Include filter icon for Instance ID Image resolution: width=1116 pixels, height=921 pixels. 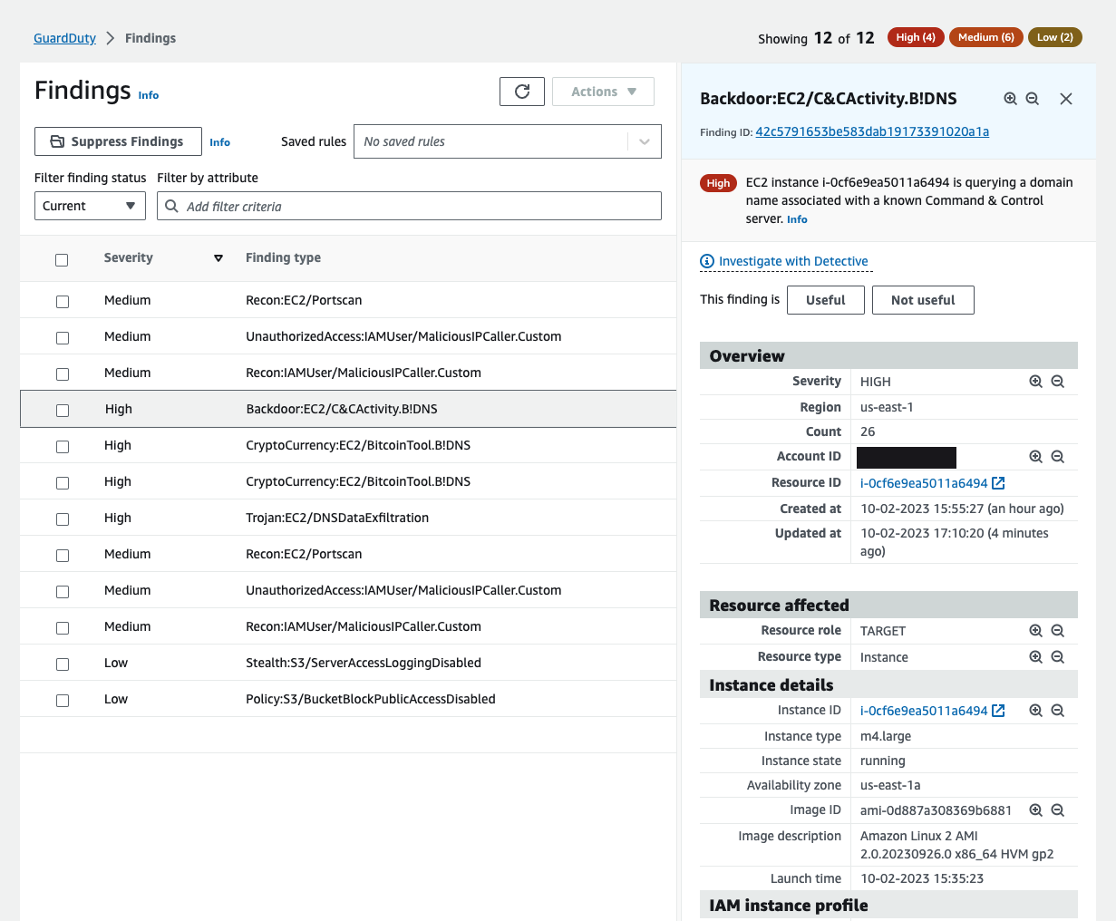coord(1036,711)
